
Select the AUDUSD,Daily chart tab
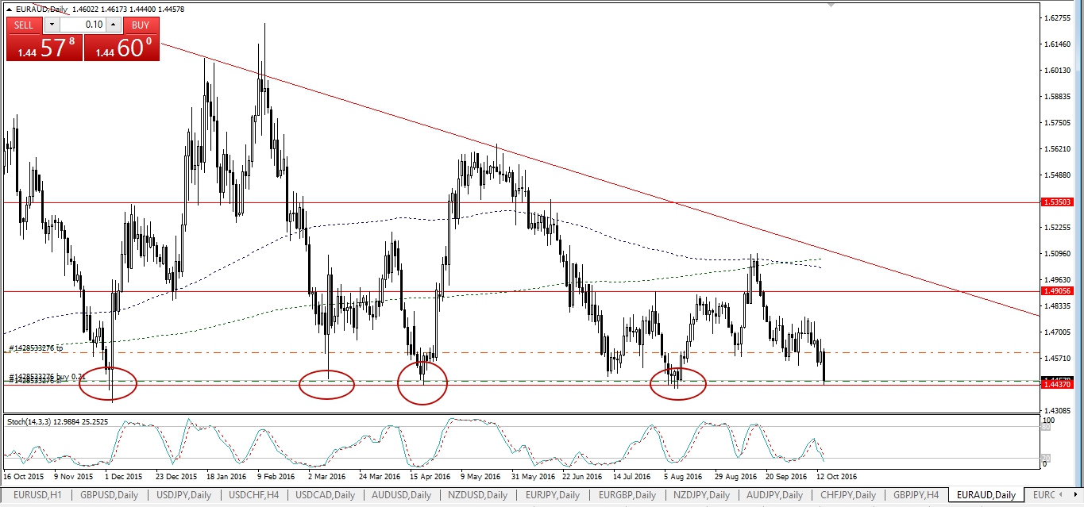click(399, 495)
